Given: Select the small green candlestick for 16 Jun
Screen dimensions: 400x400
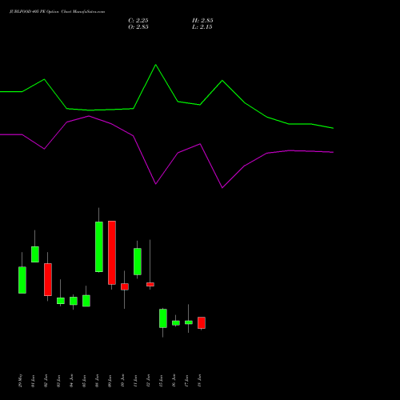Looking at the screenshot, I should 176,323.
